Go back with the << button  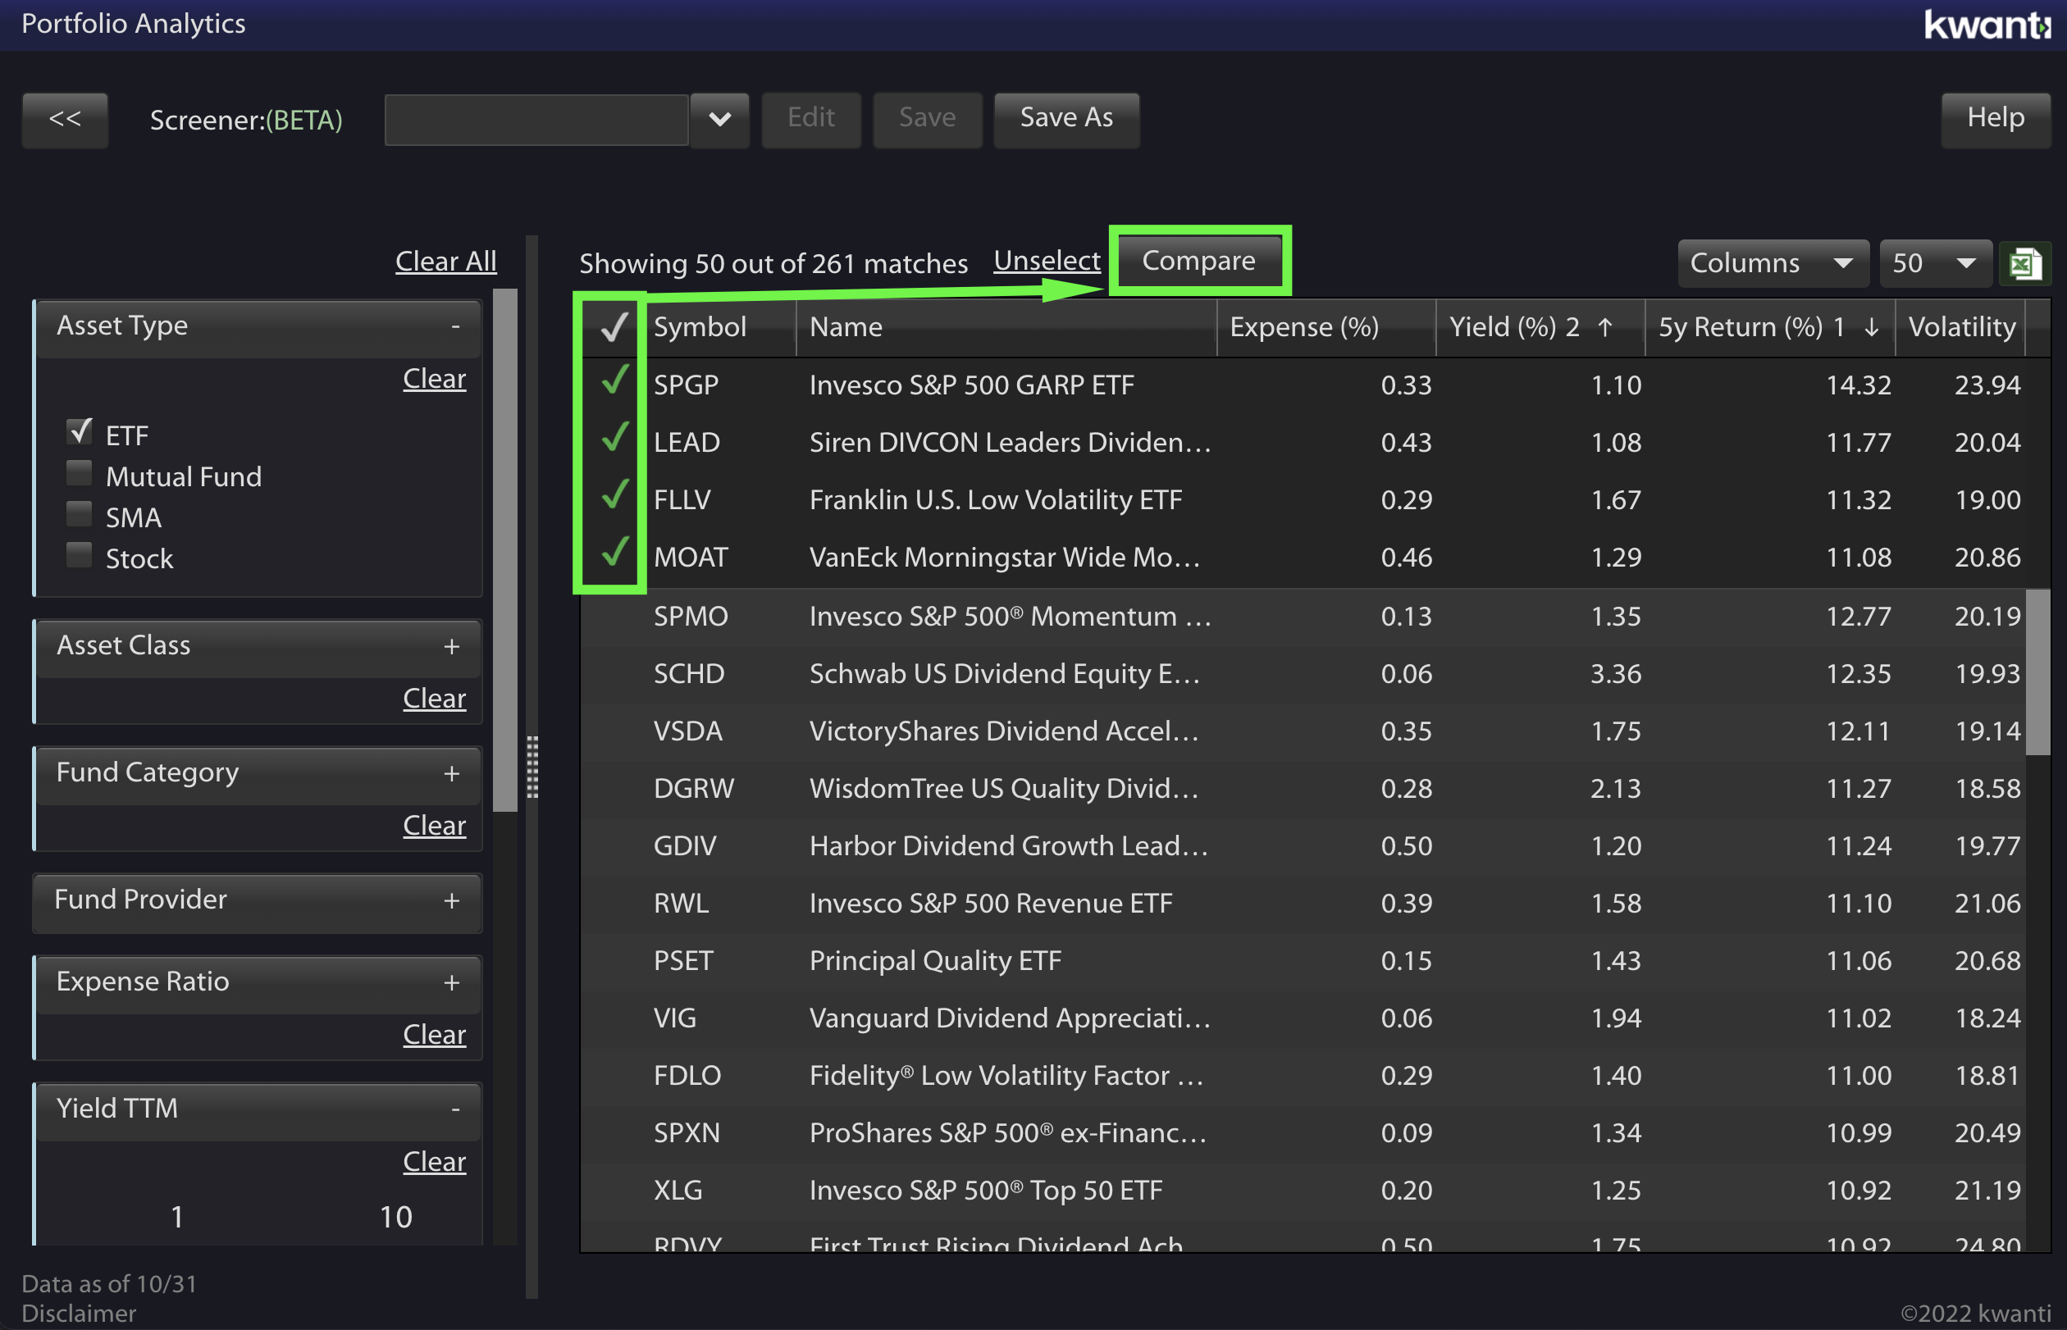click(65, 119)
